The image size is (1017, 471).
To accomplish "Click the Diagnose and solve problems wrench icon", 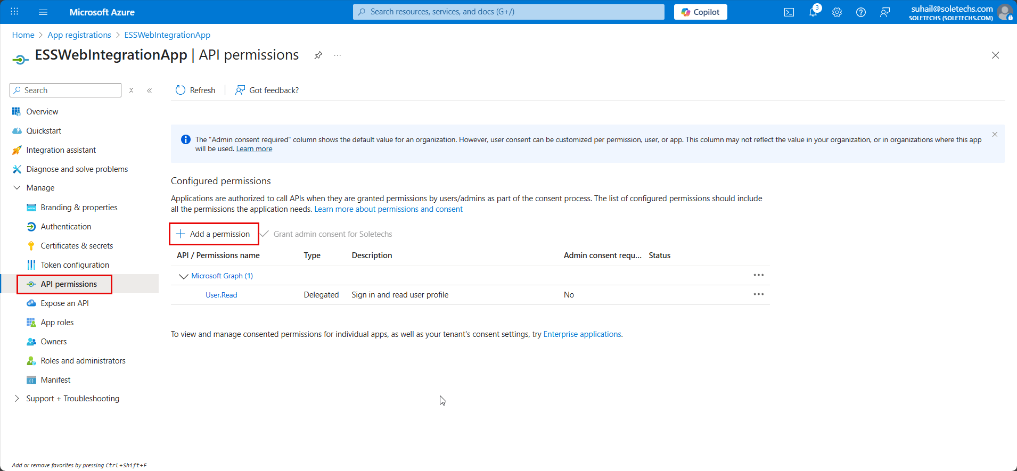I will pyautogui.click(x=17, y=169).
